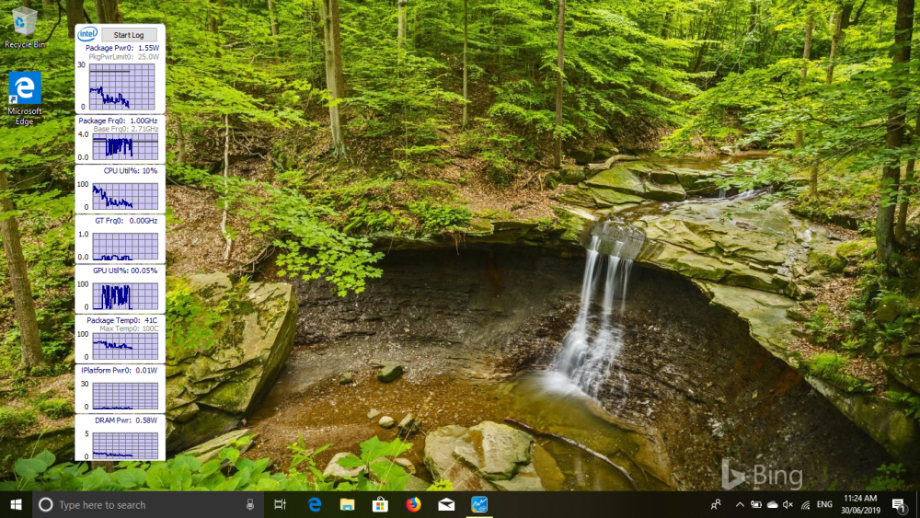920x518 pixels.
Task: Click the IPlatform Pwr0 graph
Action: tap(125, 396)
